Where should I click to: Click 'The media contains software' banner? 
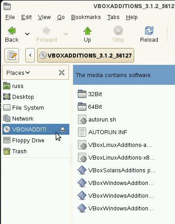tap(124, 75)
